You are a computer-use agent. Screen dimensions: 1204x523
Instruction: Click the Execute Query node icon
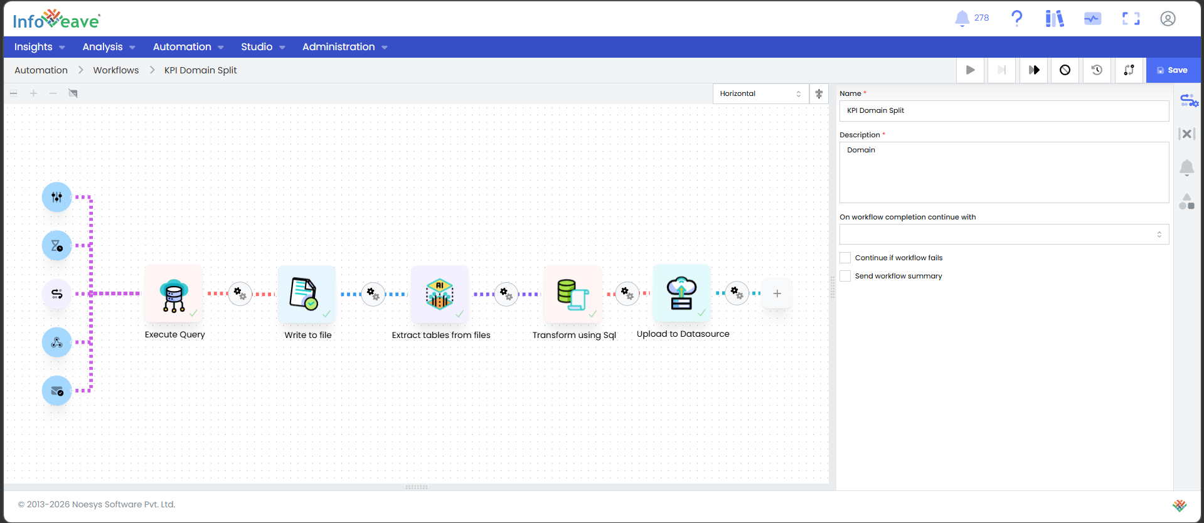point(174,293)
